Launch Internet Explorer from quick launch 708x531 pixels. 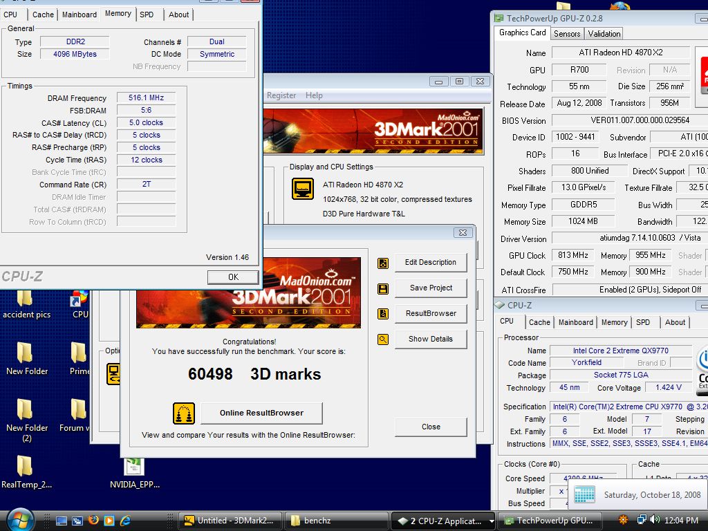coord(126,521)
